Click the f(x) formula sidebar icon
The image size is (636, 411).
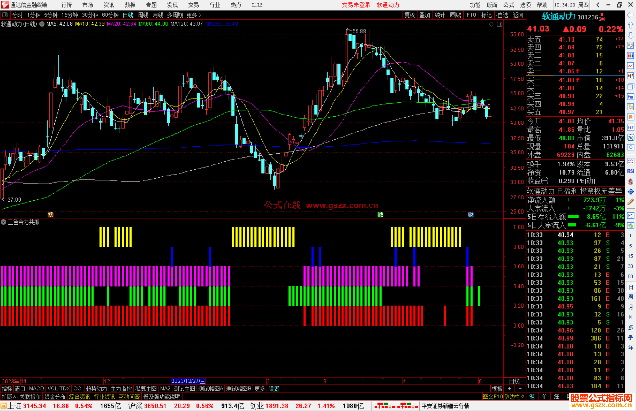click(x=630, y=137)
